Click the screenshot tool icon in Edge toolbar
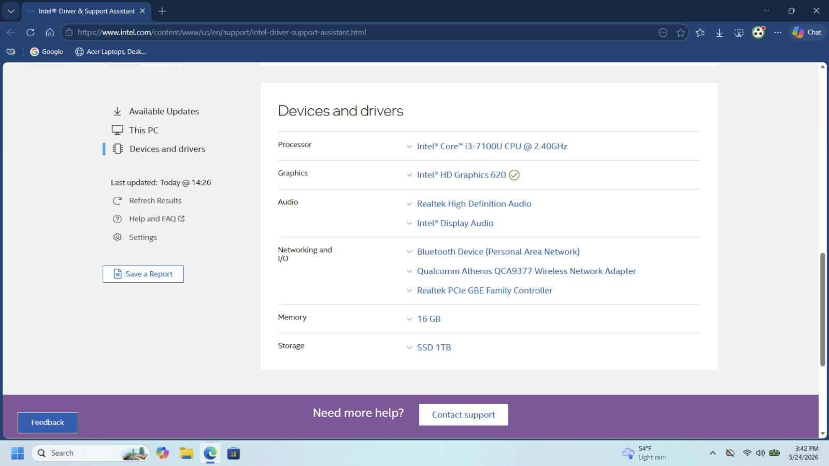 pos(739,33)
